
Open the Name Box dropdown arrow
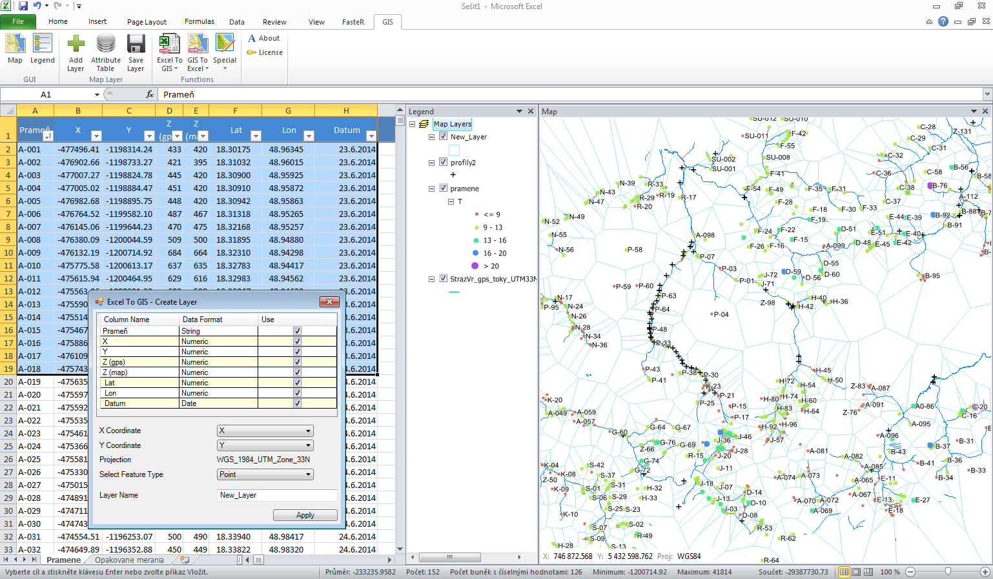tap(97, 94)
